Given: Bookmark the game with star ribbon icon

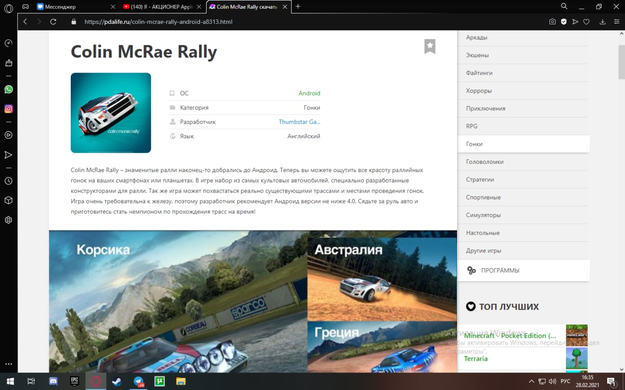Looking at the screenshot, I should point(430,46).
